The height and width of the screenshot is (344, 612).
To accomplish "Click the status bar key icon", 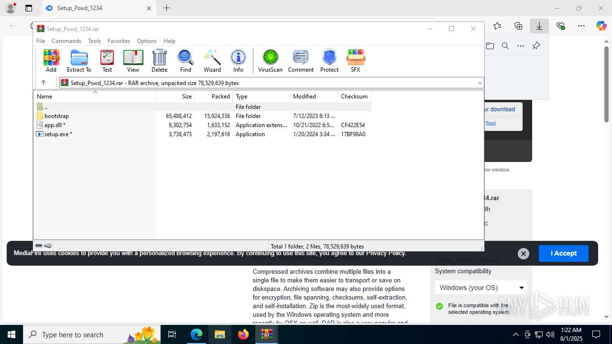I will click(48, 246).
